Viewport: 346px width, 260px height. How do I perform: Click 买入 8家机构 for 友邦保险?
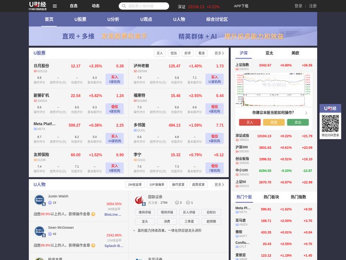(114, 168)
